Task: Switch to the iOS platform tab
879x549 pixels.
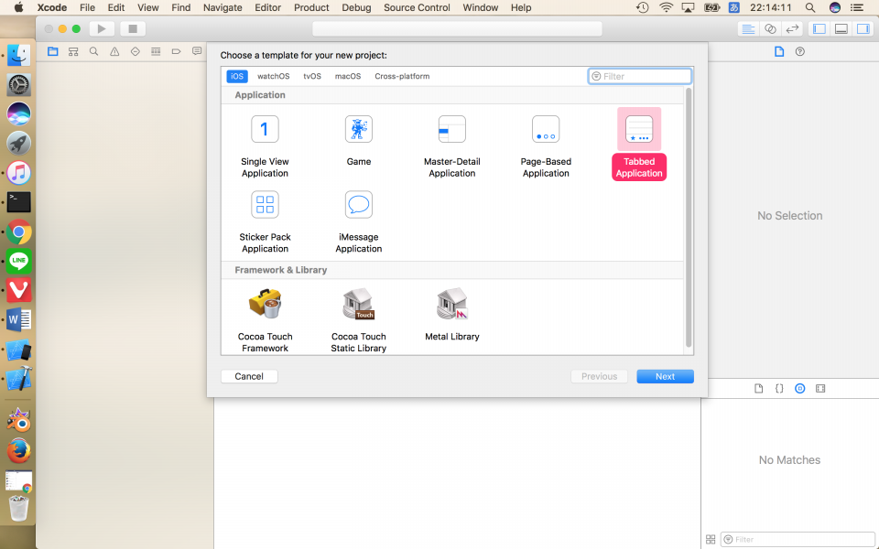Action: (237, 76)
